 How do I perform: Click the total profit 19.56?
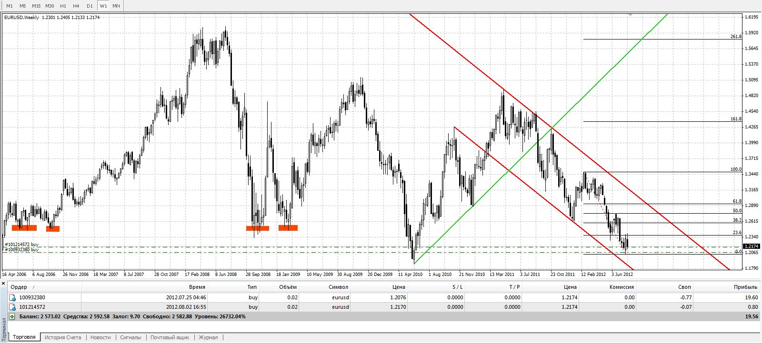click(752, 316)
